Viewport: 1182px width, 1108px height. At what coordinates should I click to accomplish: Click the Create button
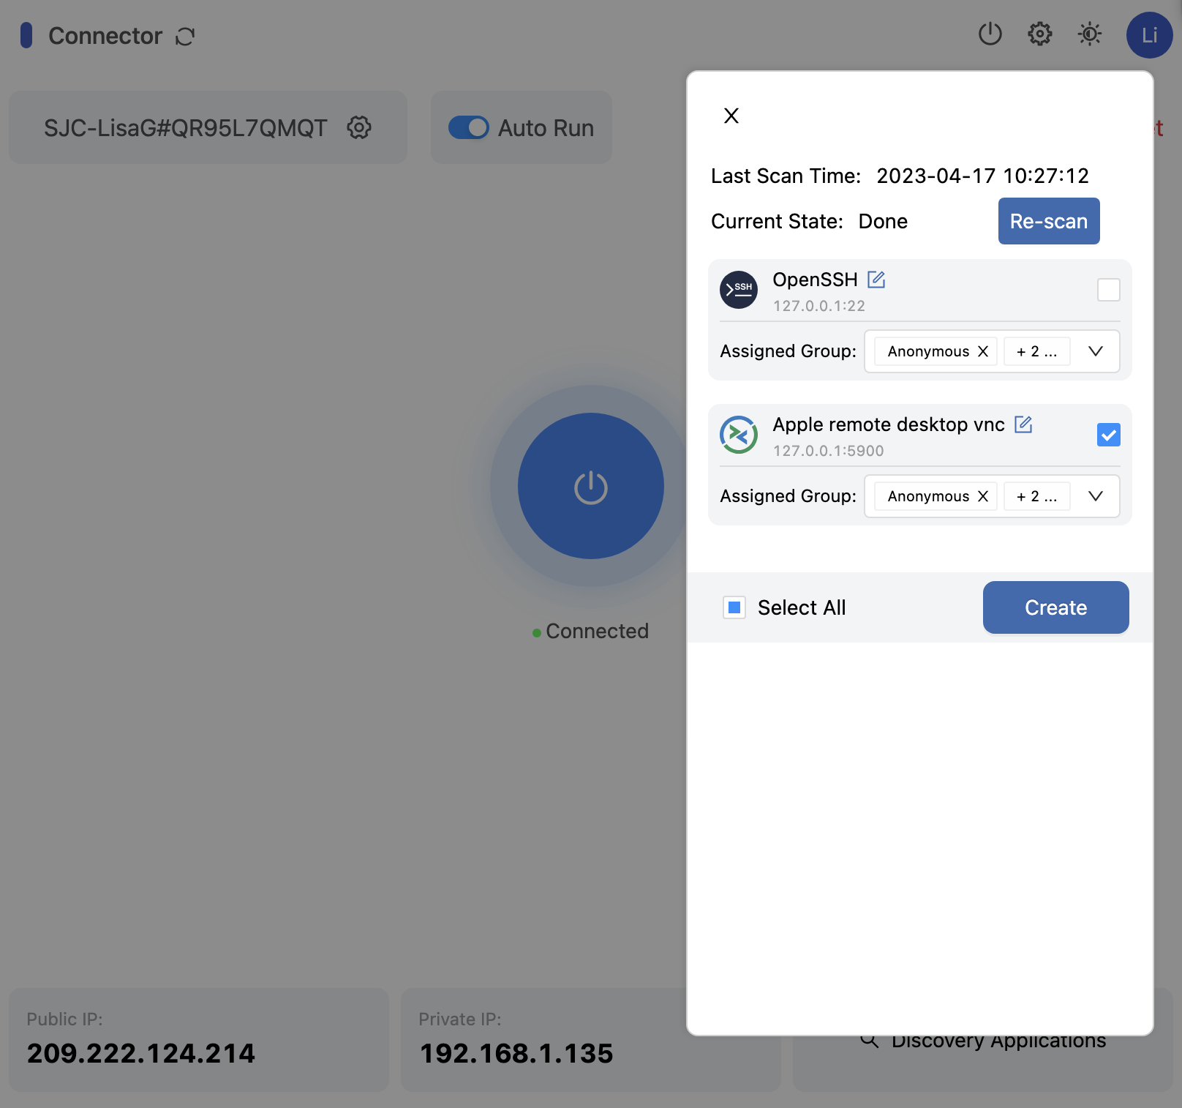pos(1056,607)
